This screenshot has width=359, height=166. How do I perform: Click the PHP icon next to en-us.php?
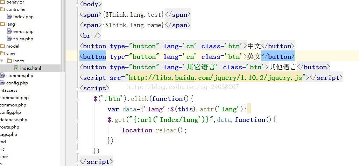[9, 32]
